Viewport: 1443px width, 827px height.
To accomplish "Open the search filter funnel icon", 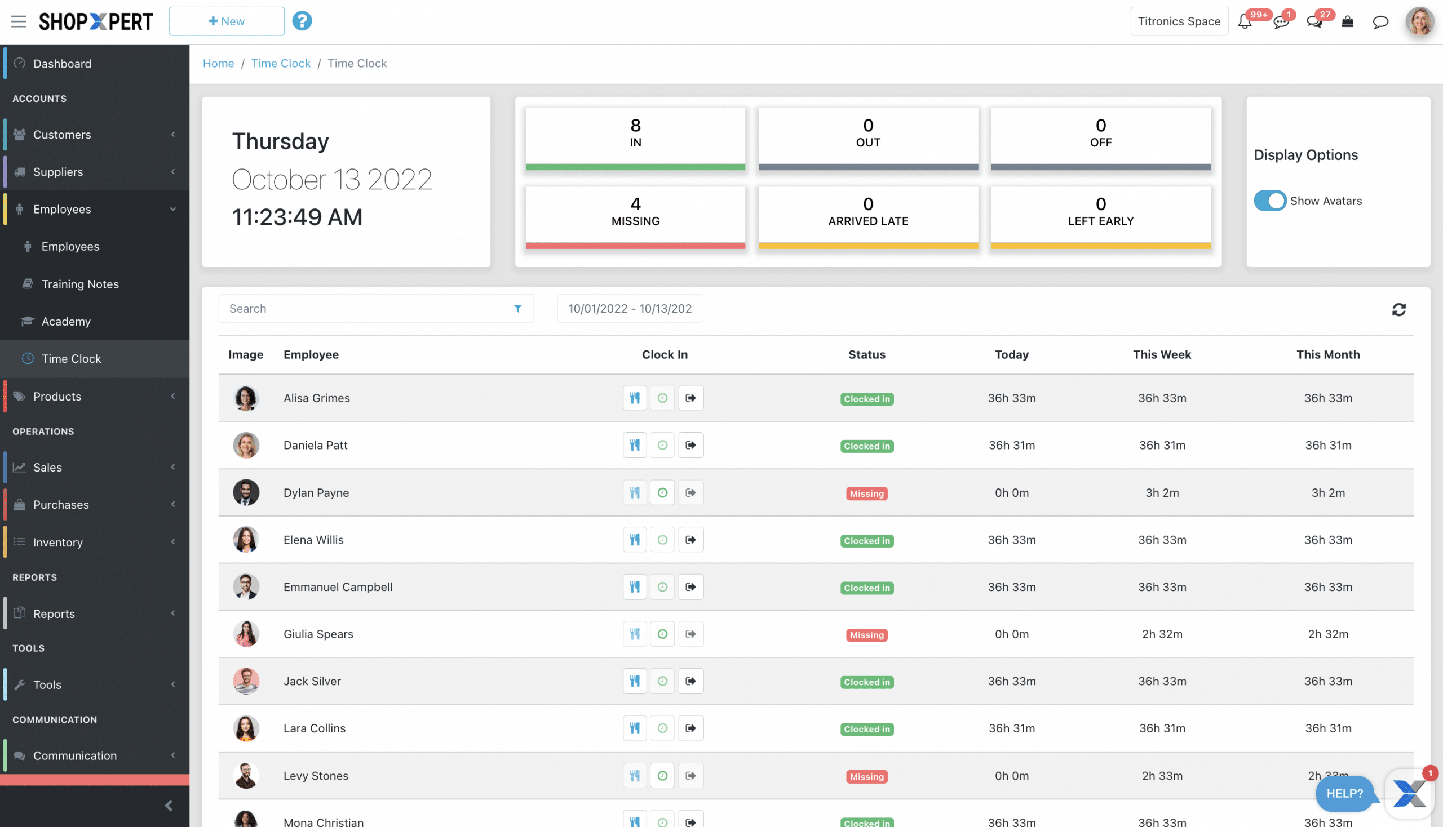I will 517,308.
